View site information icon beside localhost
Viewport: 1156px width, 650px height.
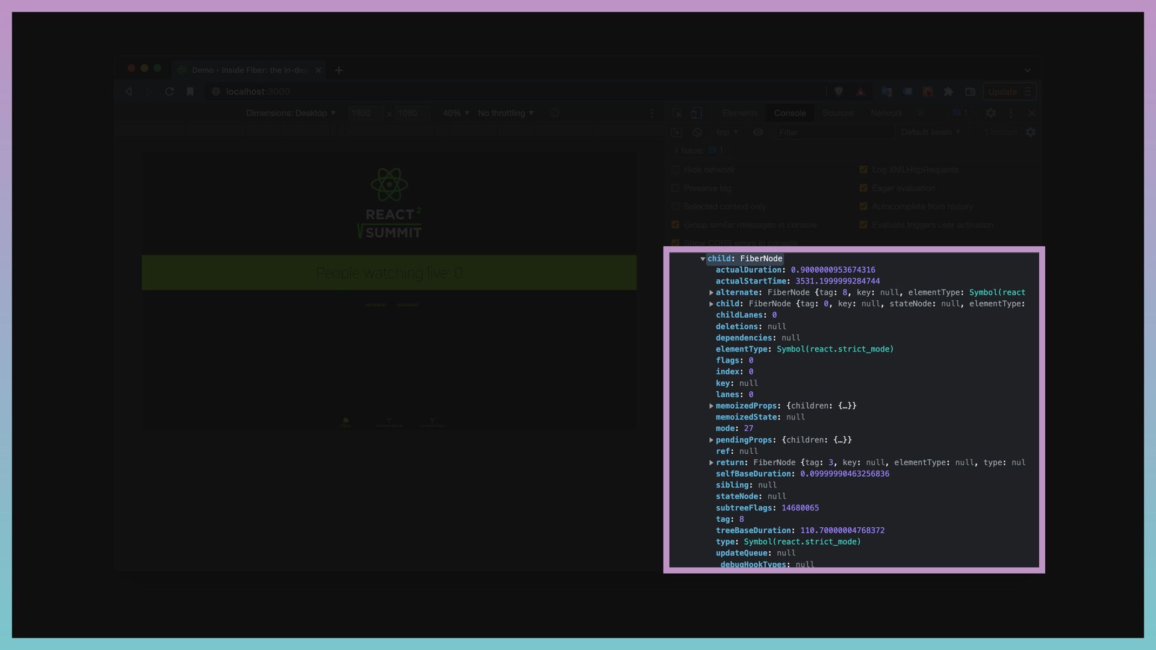[x=216, y=91]
